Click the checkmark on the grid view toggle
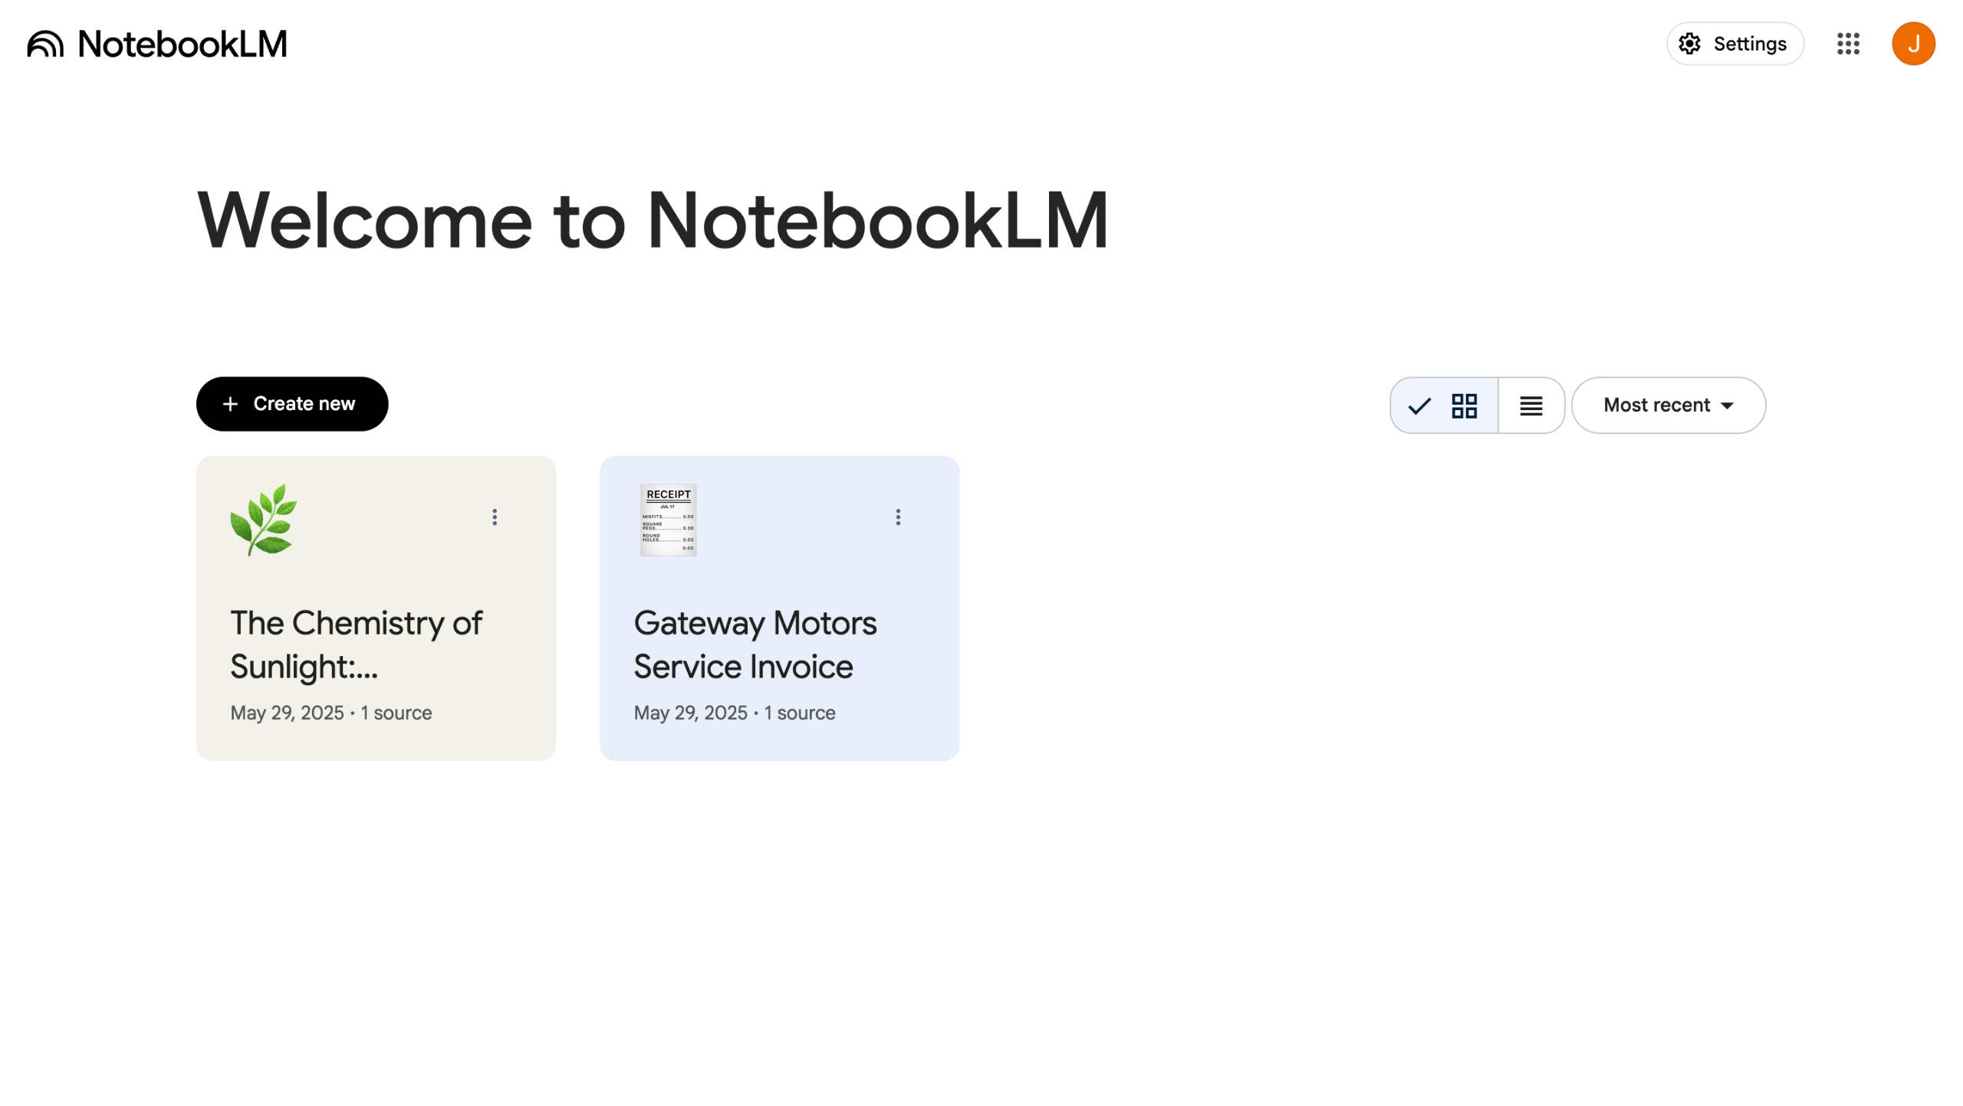This screenshot has width=1963, height=1106. tap(1419, 405)
